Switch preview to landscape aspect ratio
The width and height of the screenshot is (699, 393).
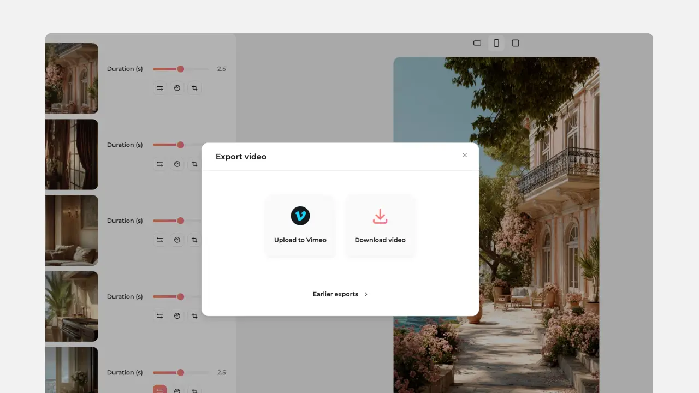click(x=477, y=43)
